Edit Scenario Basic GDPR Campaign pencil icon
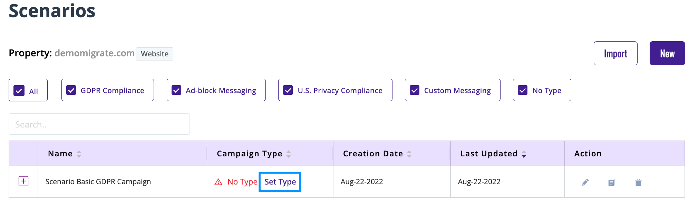Viewport: 689px width, 200px height. (x=585, y=182)
